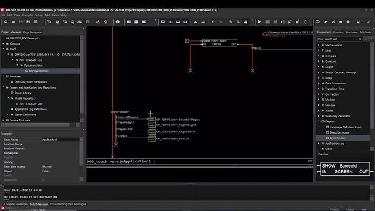375x211 pixels.
Task: Click the Stop square button in toolbar
Action: pos(268,22)
